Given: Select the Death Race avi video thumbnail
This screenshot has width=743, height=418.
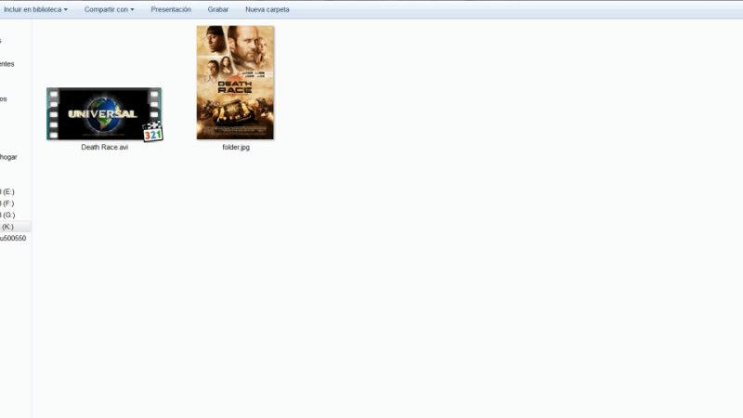Looking at the screenshot, I should [x=104, y=113].
